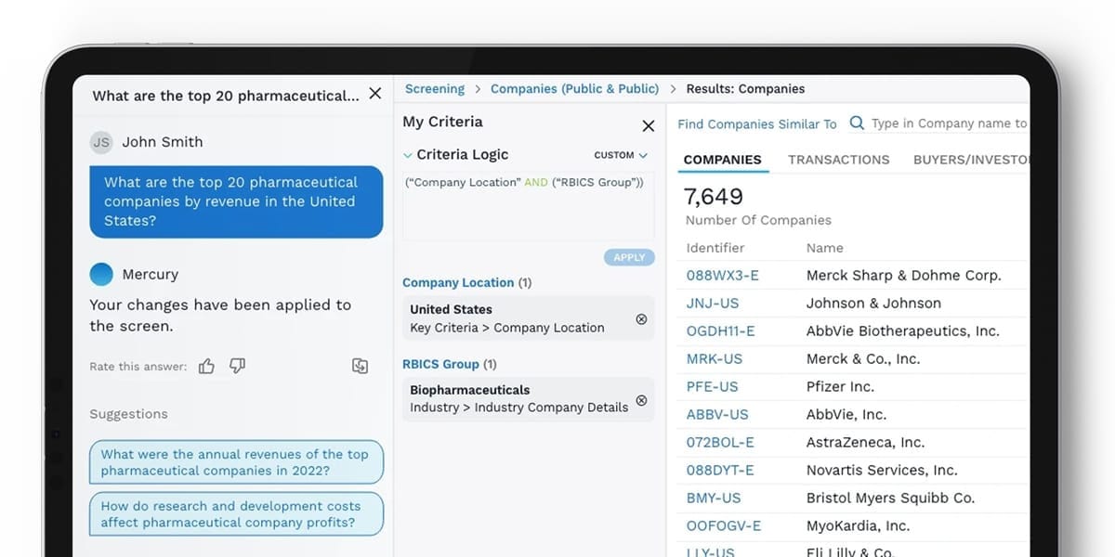Open identifier 072BOL-E
The image size is (1115, 557).
[x=720, y=443]
